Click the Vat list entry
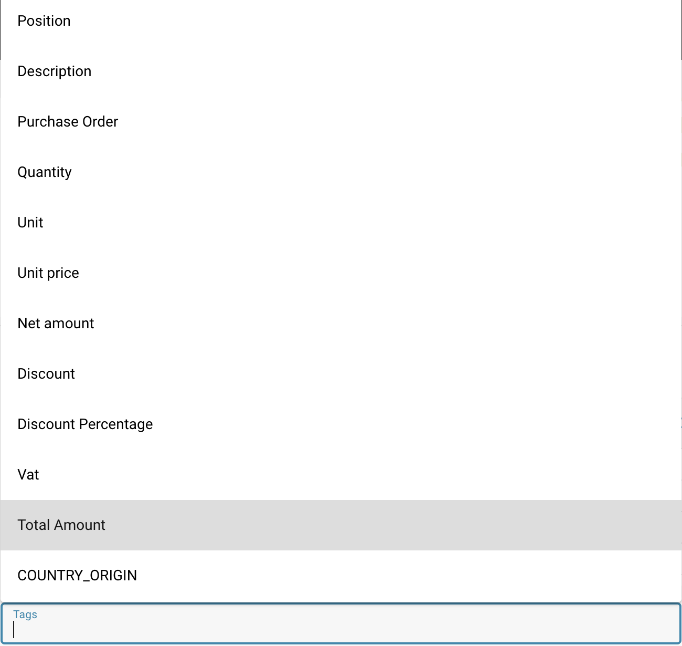 click(x=28, y=475)
